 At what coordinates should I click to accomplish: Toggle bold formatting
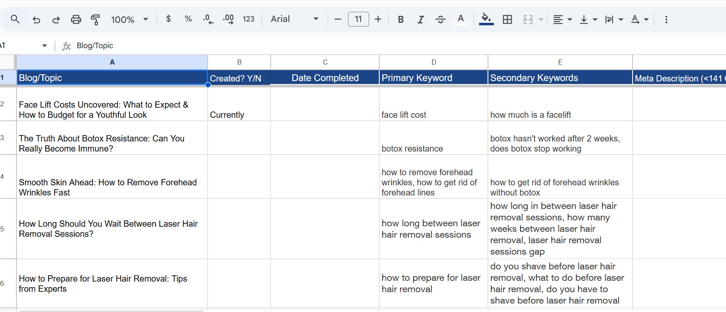(401, 19)
